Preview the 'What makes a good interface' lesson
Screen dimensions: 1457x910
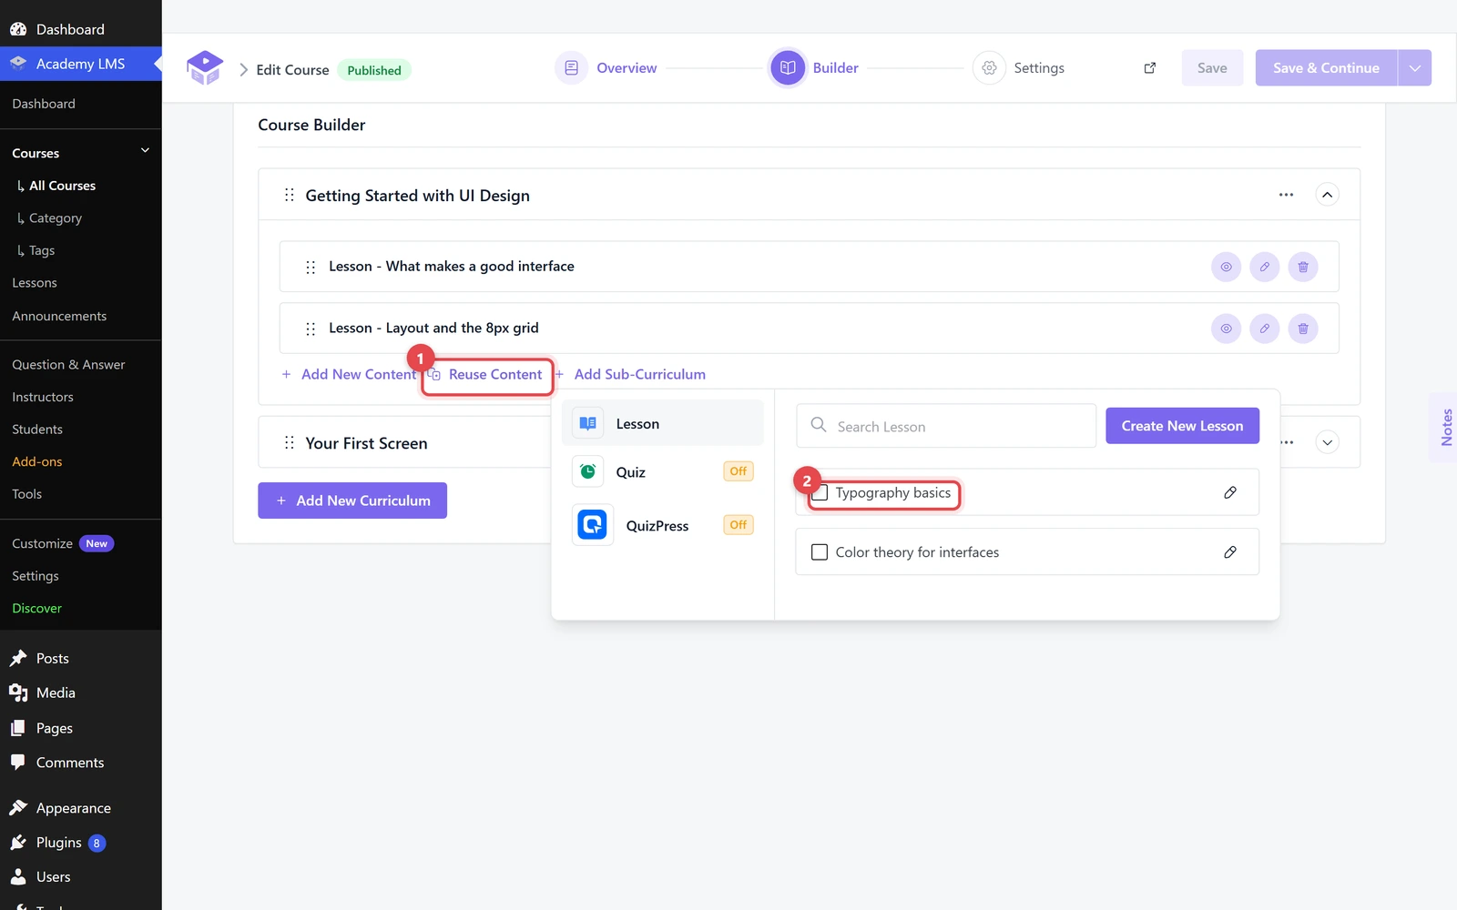[x=1227, y=267]
